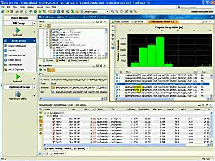The height and width of the screenshot is (161, 215).
Task: Click the X delete icon in main toolbar
Action: click(26, 12)
